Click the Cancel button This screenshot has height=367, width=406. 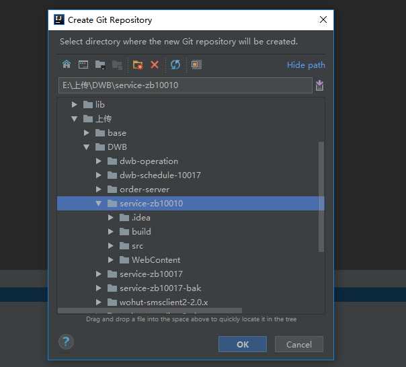pyautogui.click(x=299, y=344)
